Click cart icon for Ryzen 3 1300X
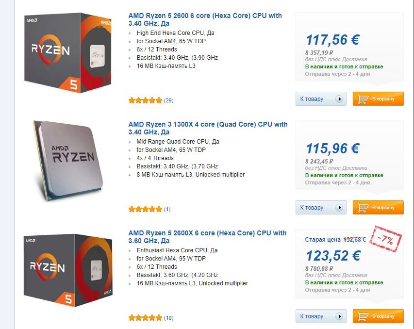Image resolution: width=414 pixels, height=329 pixels. tap(363, 208)
